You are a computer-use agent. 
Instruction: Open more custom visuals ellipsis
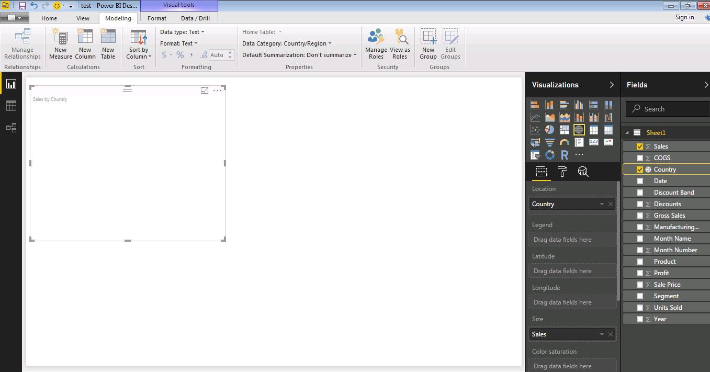tap(579, 155)
